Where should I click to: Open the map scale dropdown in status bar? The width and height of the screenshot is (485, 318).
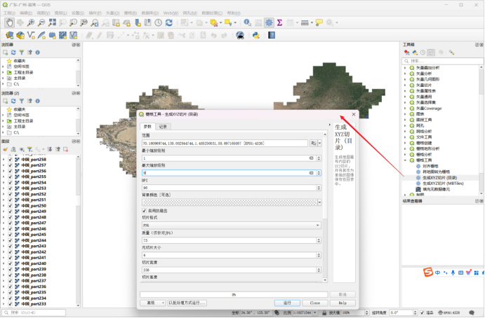[x=315, y=313]
